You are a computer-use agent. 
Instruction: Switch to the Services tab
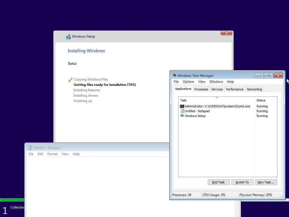click(217, 89)
